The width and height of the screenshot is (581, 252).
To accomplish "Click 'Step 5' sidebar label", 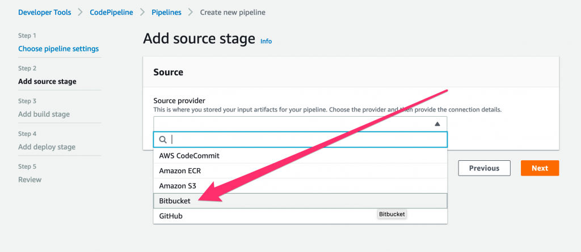I will (x=27, y=166).
